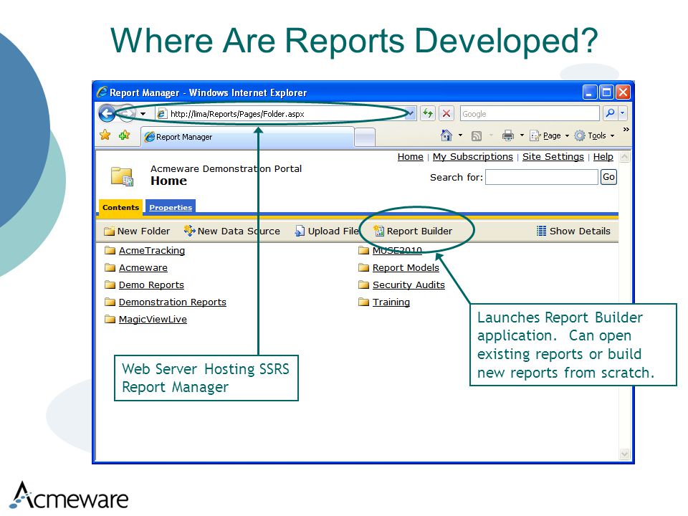Click the AcmeTracking folder icon
Viewport: 688px width, 516px height.
coord(110,251)
